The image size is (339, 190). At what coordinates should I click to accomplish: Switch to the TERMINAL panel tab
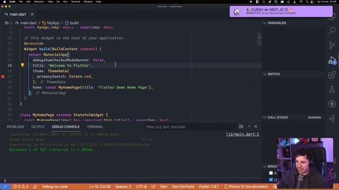click(x=95, y=127)
